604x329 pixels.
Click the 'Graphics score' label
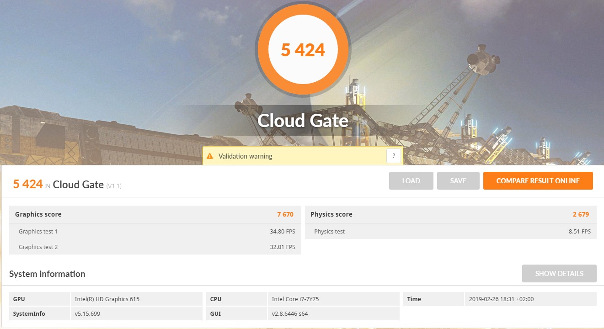click(38, 214)
